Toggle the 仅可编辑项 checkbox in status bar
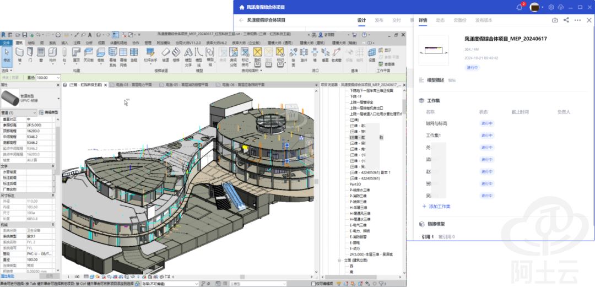 [313, 284]
